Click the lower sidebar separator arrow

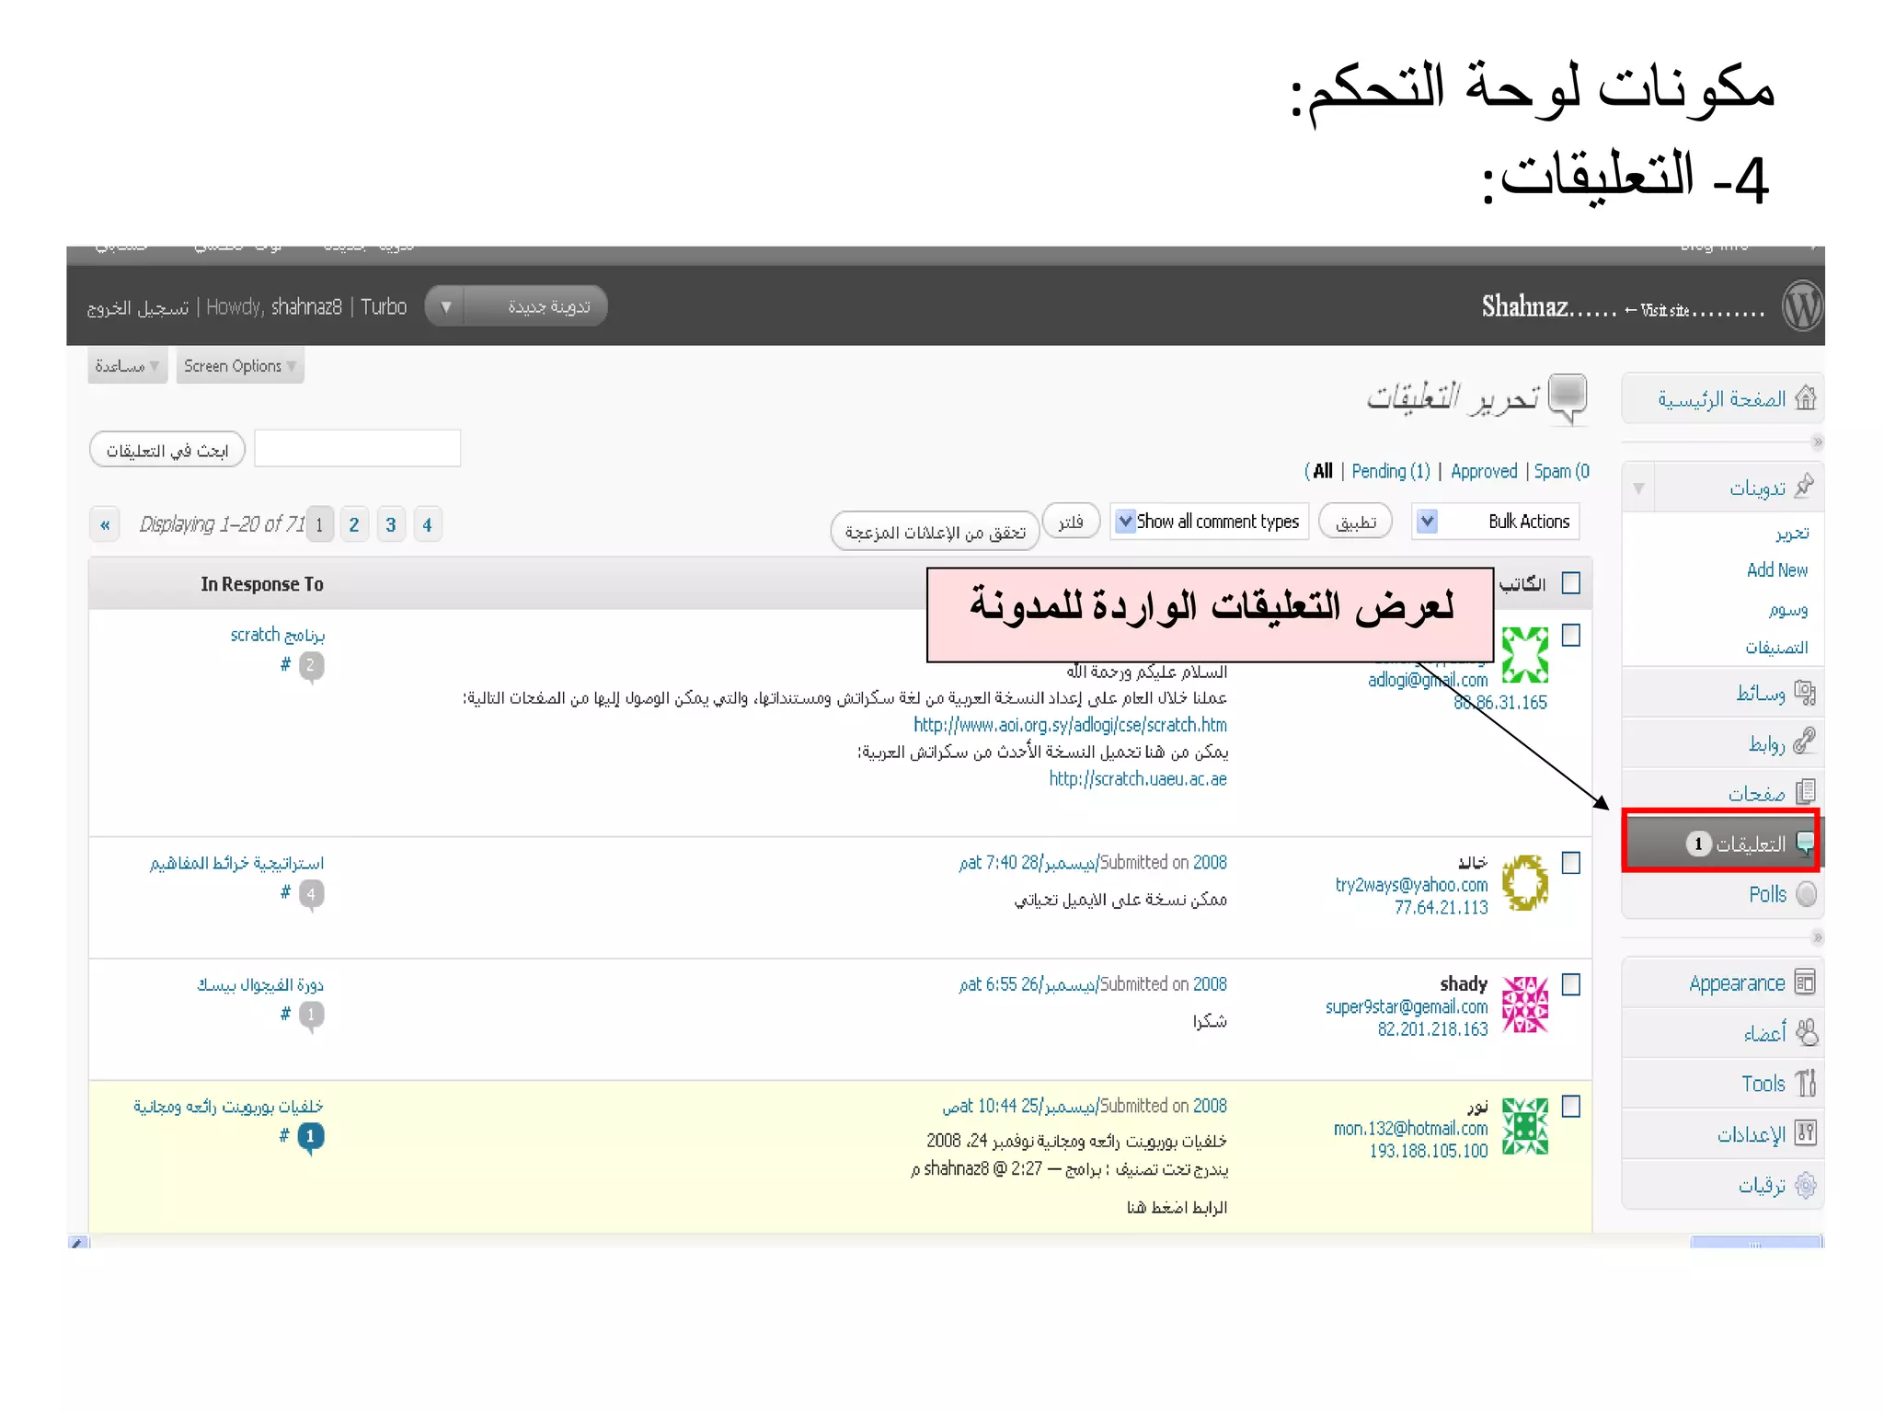[x=1817, y=937]
